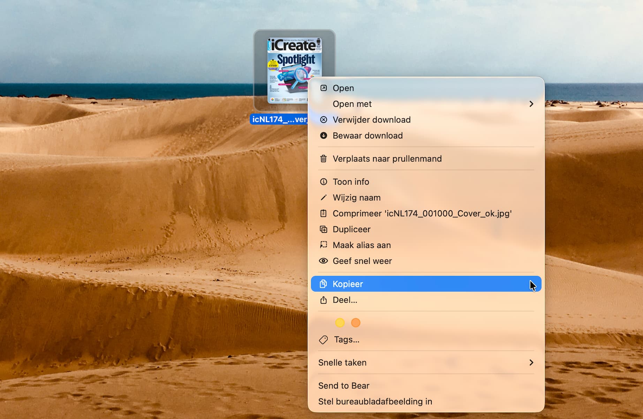
Task: Apply the yellow tag color
Action: [x=340, y=323]
